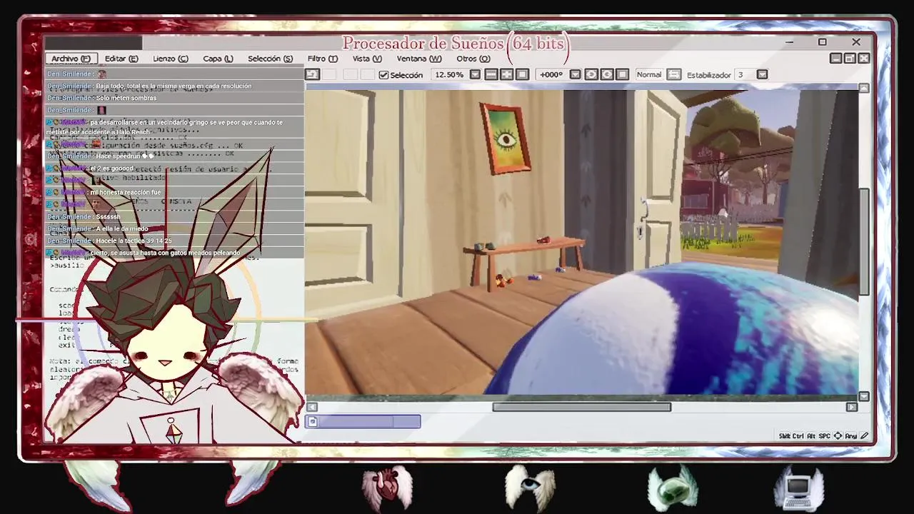Click the horizontal scrollbar thumb

click(x=582, y=407)
